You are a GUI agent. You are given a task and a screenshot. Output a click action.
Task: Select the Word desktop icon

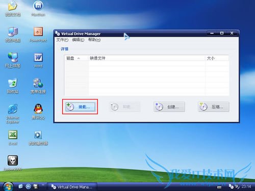click(x=38, y=60)
